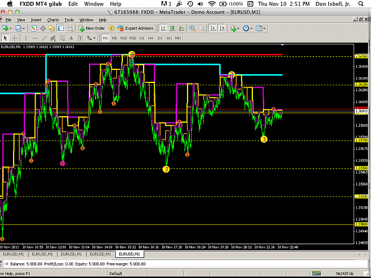Open the MetaTrader Insert menu
This screenshot has height=278, width=371.
click(36, 20)
